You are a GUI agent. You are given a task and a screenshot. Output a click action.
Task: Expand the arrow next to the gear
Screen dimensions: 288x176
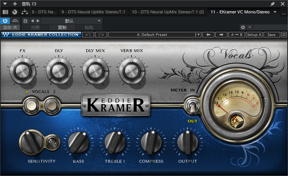[x=250, y=27]
